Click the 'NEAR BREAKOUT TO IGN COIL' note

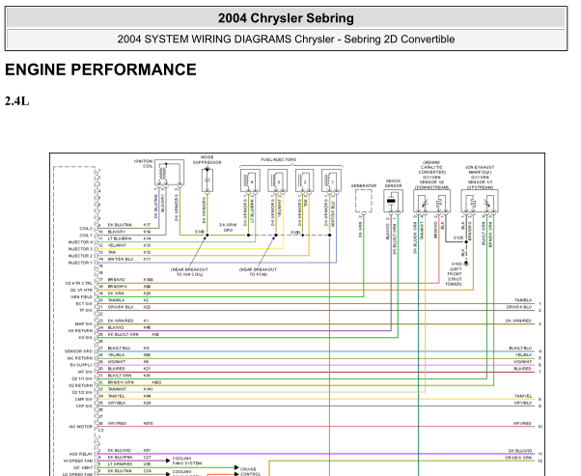pyautogui.click(x=189, y=271)
